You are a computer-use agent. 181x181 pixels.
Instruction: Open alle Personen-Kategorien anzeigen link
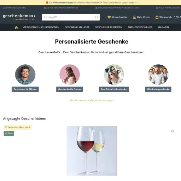pos(92,100)
